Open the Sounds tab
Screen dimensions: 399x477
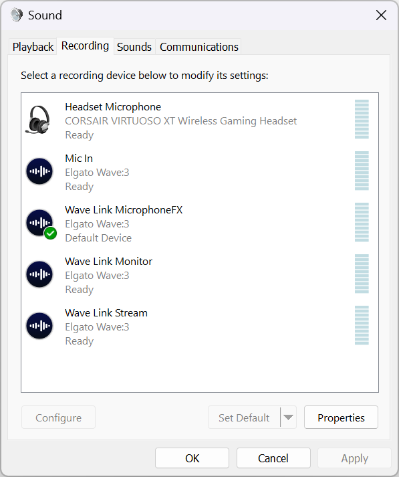click(134, 47)
